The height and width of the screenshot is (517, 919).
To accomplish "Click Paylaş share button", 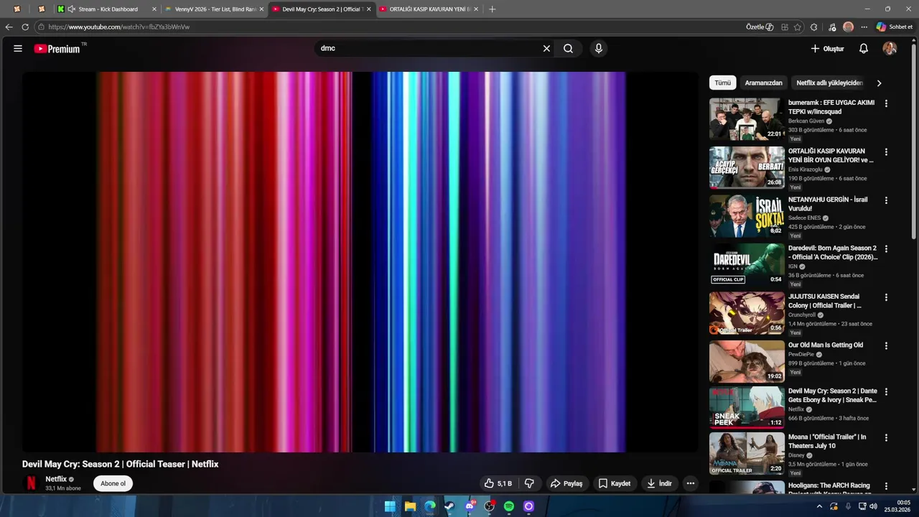I will coord(567,483).
